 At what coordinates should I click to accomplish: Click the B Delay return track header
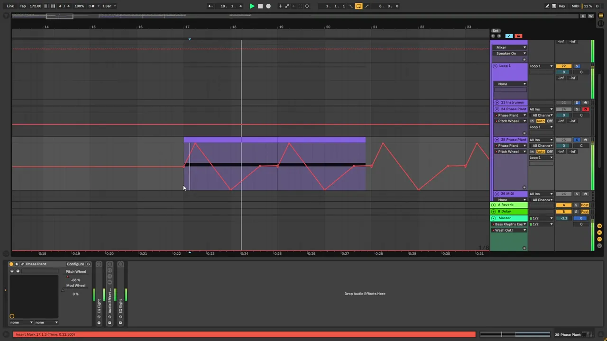509,212
